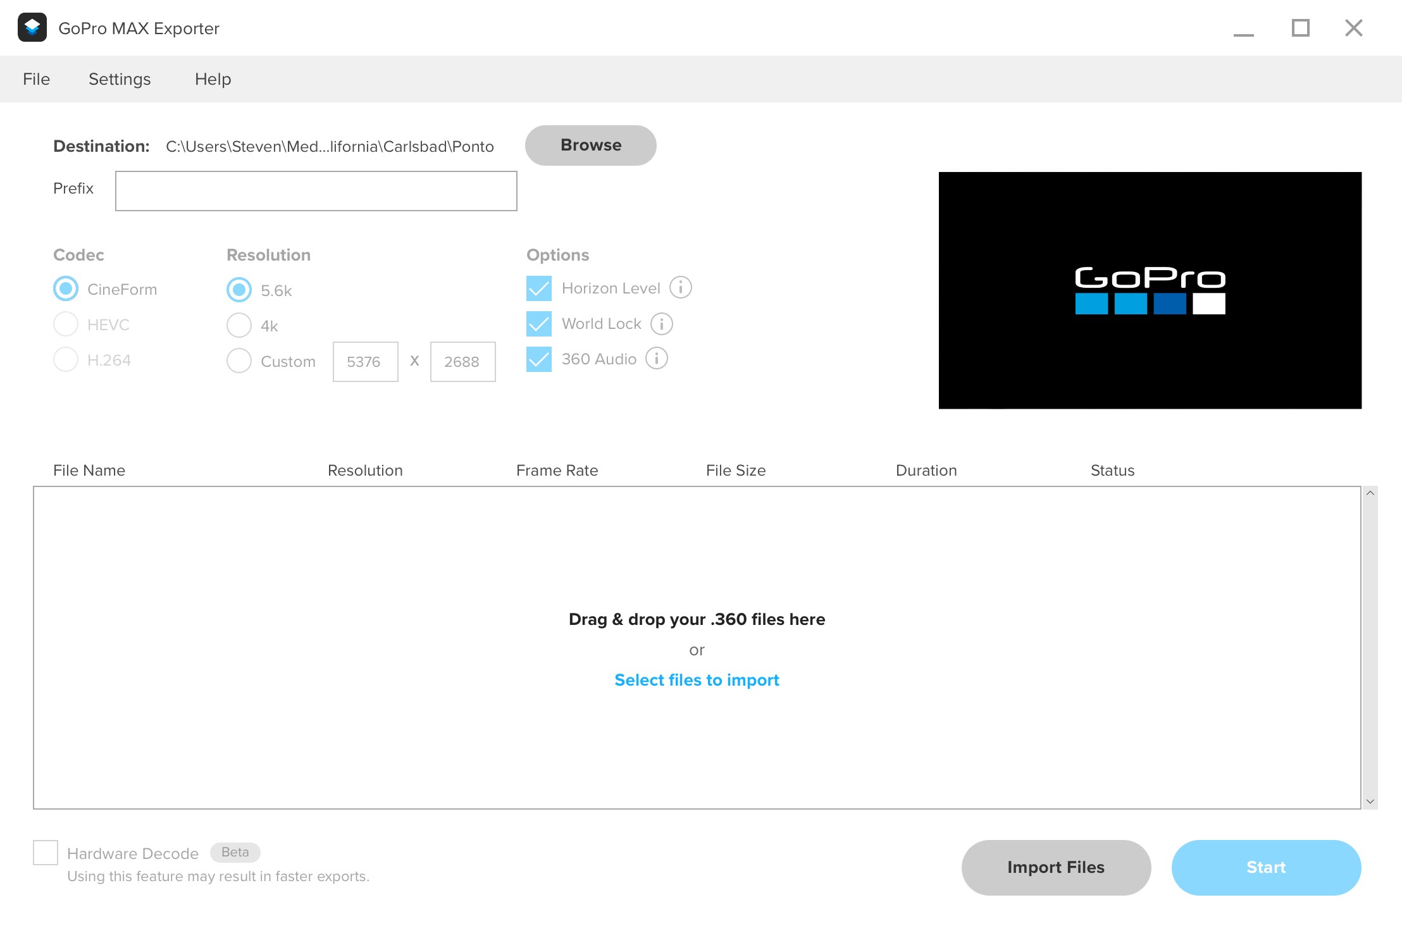Click the GoPro logo icon in title bar
The width and height of the screenshot is (1402, 926).
(33, 27)
